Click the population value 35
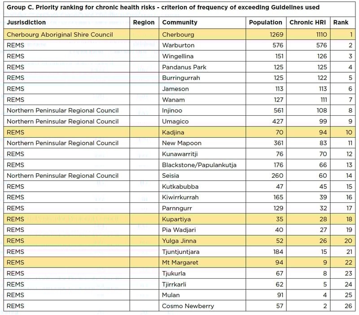This screenshot has width=359, height=315. [280, 219]
